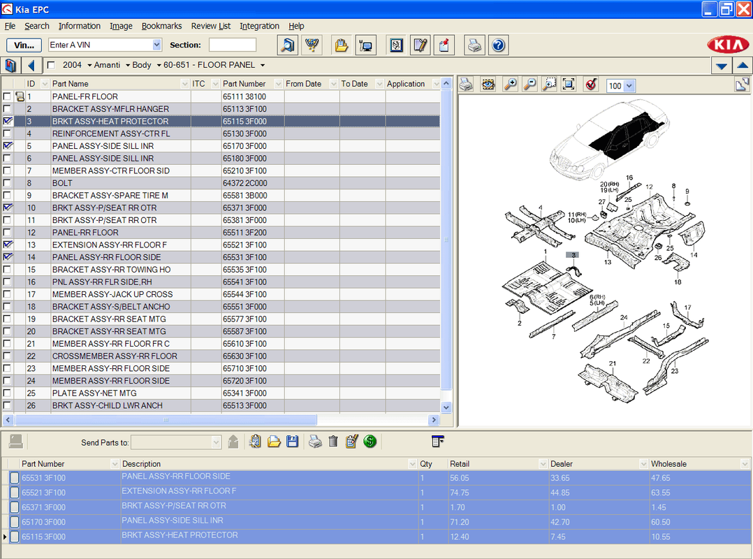Open the blue help question mark
Image resolution: width=753 pixels, height=559 pixels.
click(x=499, y=45)
